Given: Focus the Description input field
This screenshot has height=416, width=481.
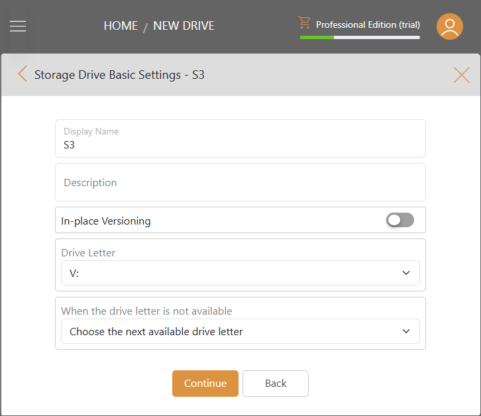Looking at the screenshot, I should click(240, 182).
